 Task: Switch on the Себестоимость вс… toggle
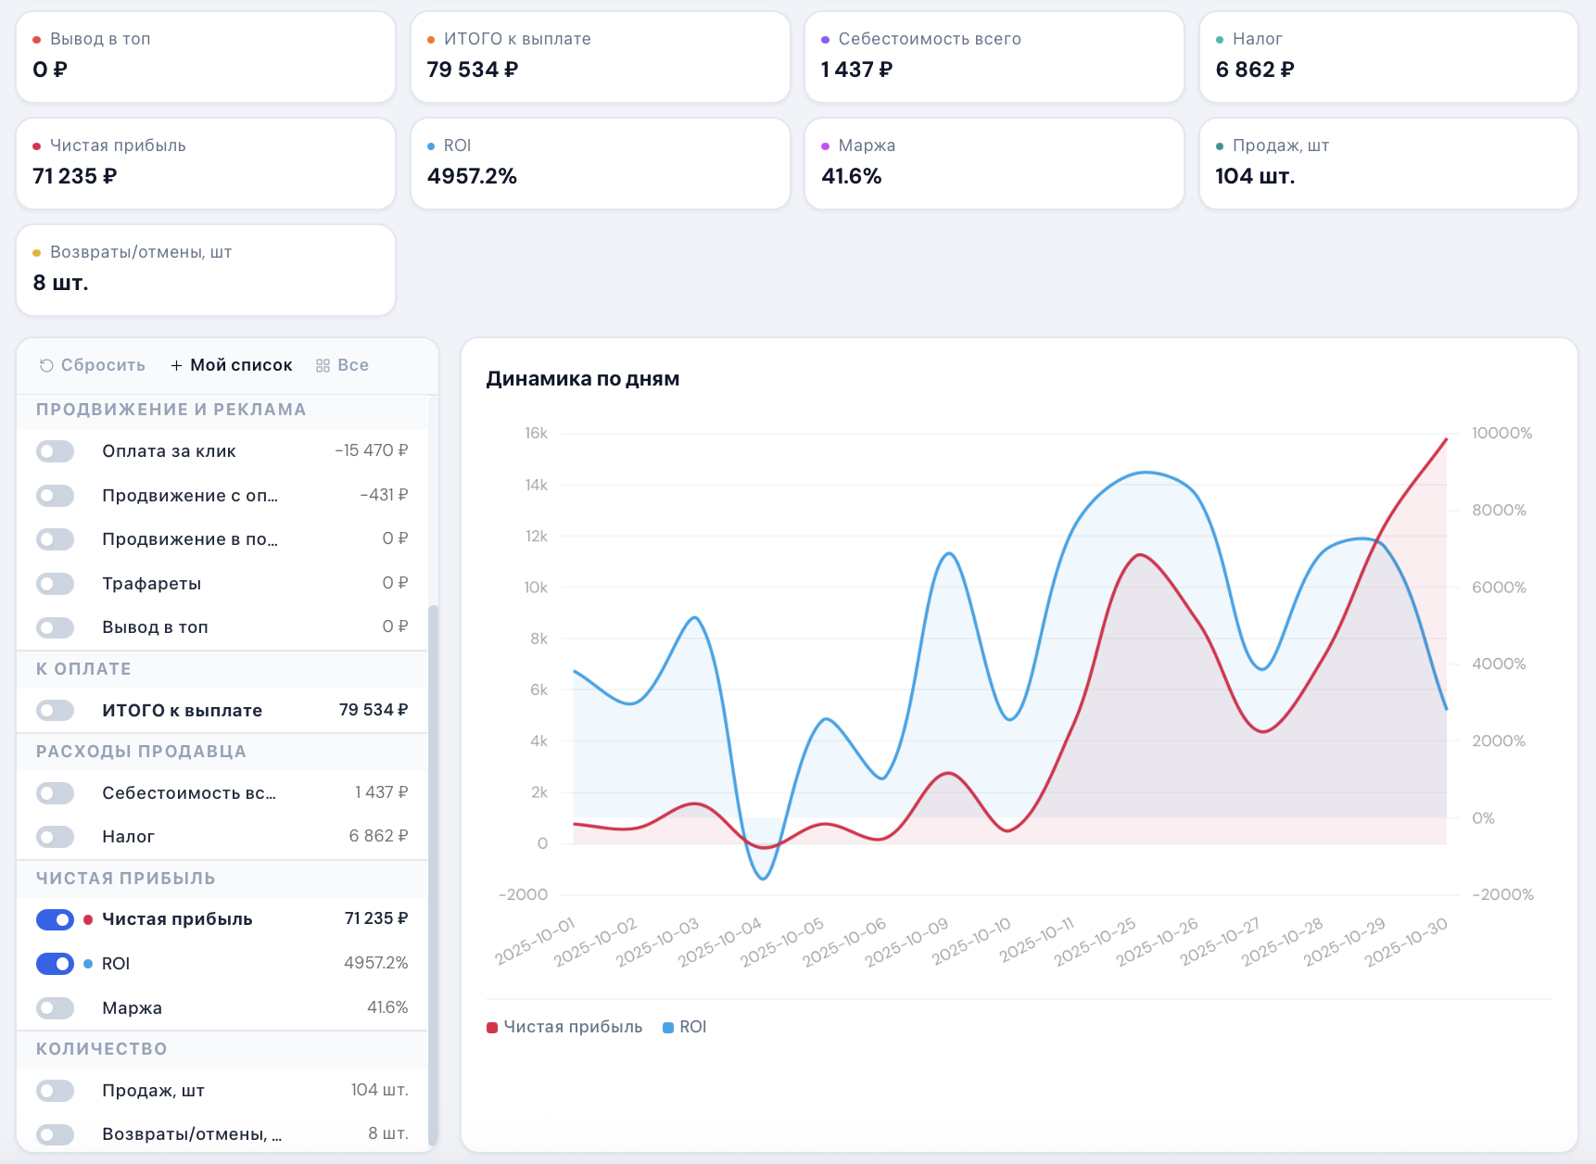56,793
